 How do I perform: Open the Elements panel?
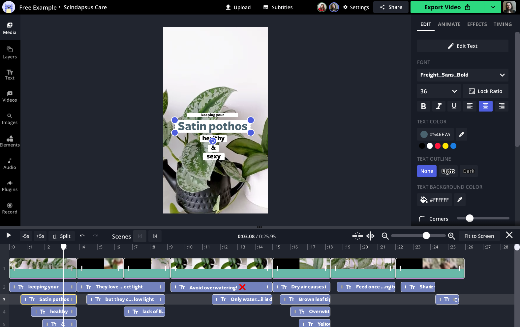point(10,141)
